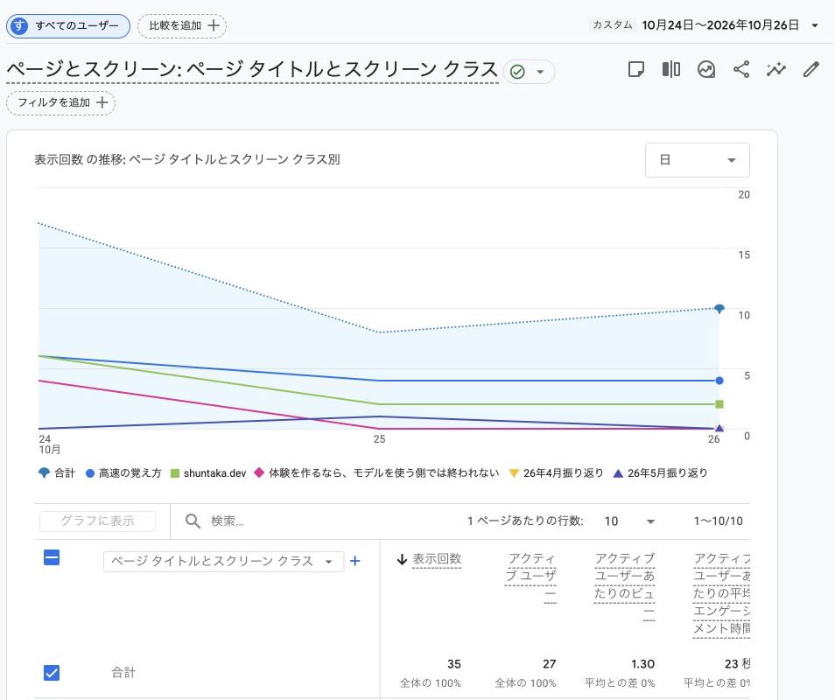835x700 pixels.
Task: Click the table search magnifier icon
Action: (x=193, y=521)
